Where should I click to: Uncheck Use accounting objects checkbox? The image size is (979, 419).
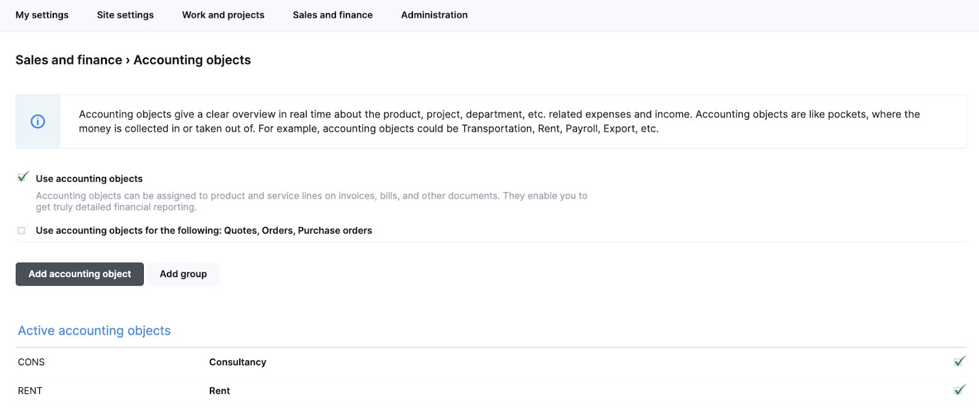23,177
